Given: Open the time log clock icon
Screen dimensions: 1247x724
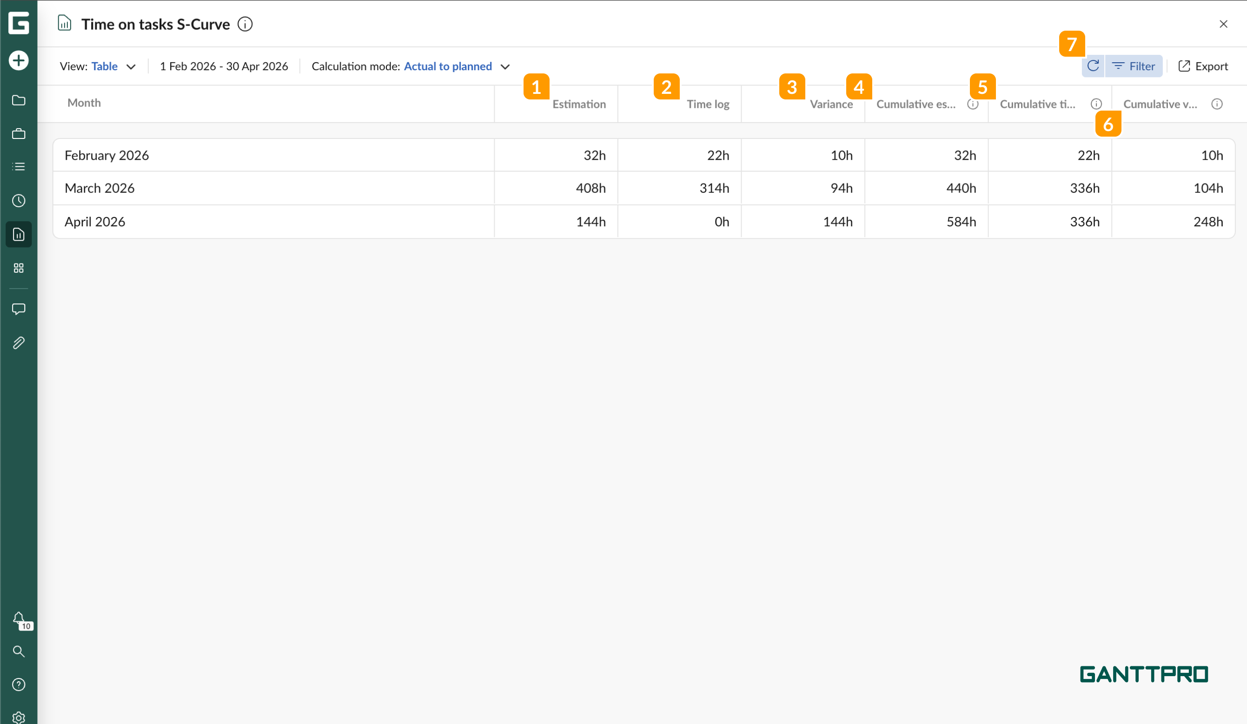Looking at the screenshot, I should pos(18,201).
